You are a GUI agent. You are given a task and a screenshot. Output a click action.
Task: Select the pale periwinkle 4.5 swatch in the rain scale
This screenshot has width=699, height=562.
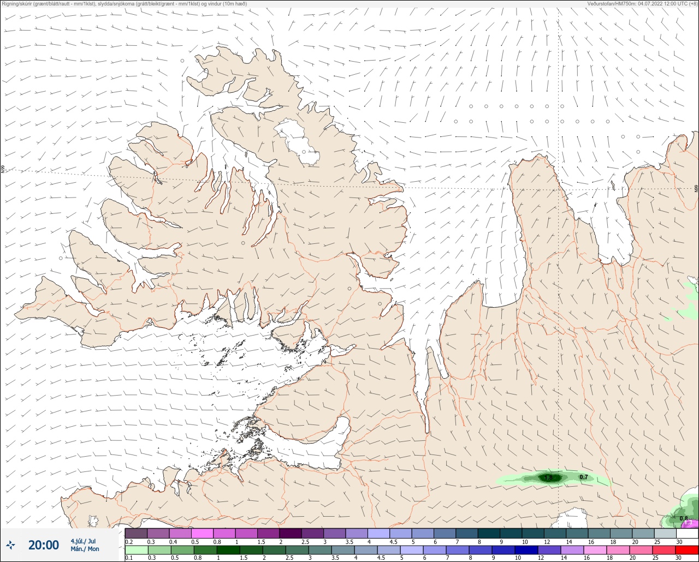(389, 549)
